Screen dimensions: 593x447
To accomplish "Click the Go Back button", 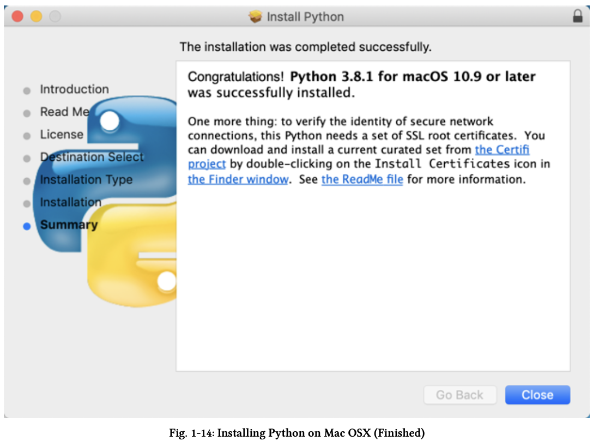I will (x=460, y=395).
